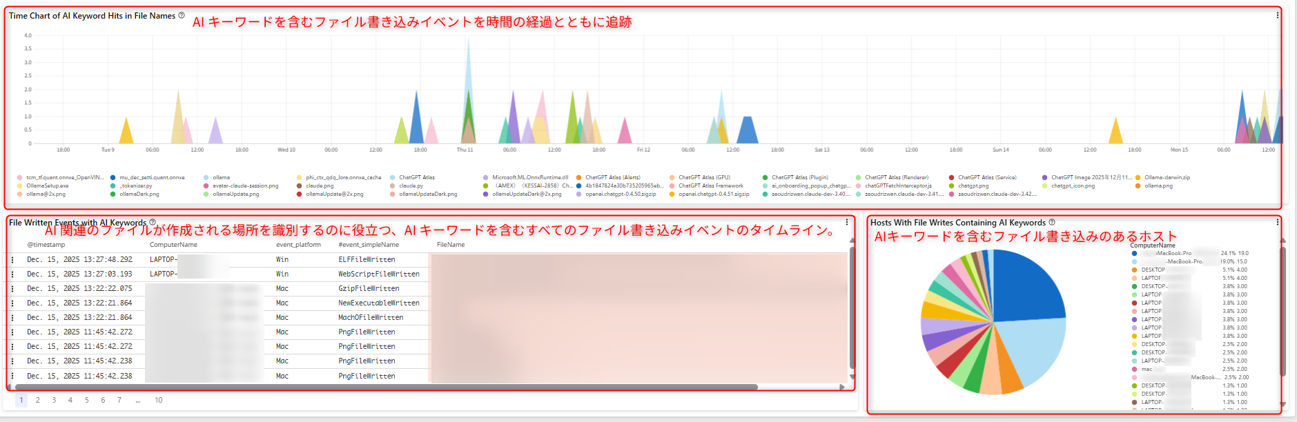Viewport: 1297px width, 422px height.
Task: Open help icon beside File Written Events title
Action: coord(153,223)
